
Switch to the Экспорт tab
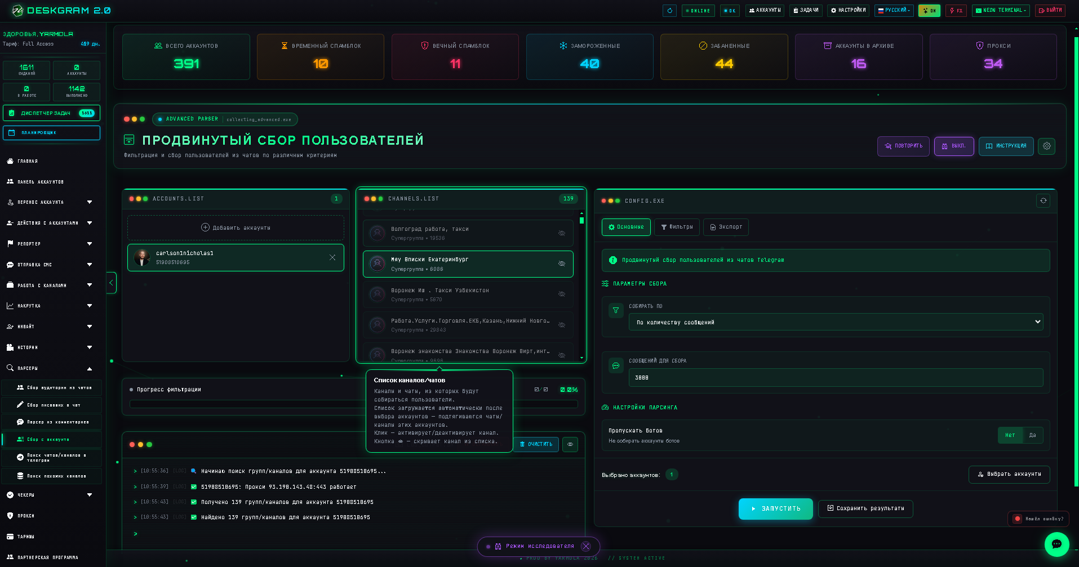coord(726,227)
